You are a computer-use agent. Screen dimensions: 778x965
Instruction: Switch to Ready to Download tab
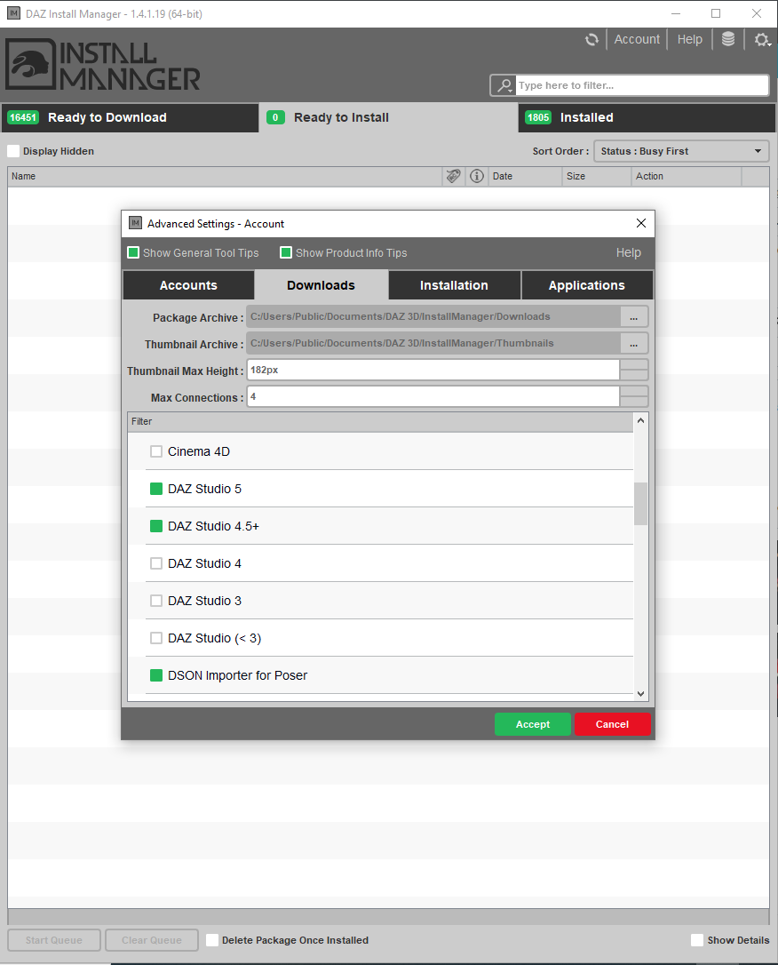tap(130, 117)
